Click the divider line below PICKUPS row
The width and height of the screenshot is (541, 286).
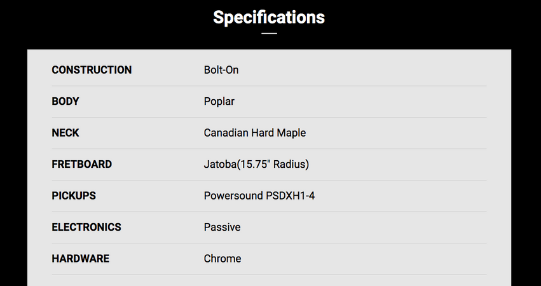[x=269, y=212]
